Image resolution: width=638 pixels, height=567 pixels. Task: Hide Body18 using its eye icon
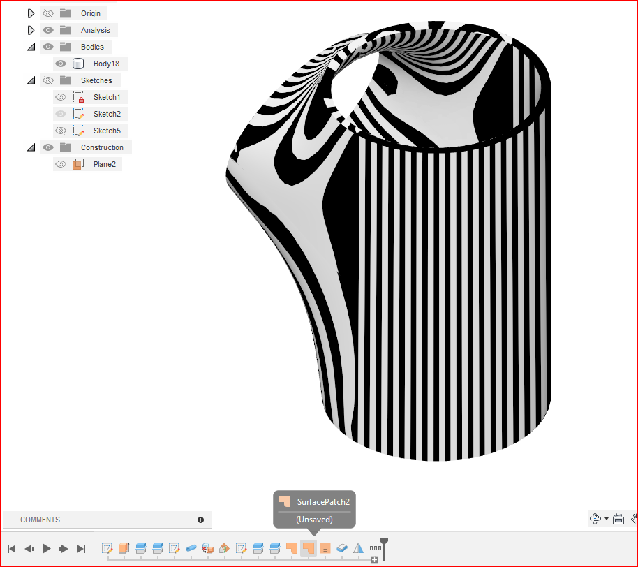click(x=61, y=64)
